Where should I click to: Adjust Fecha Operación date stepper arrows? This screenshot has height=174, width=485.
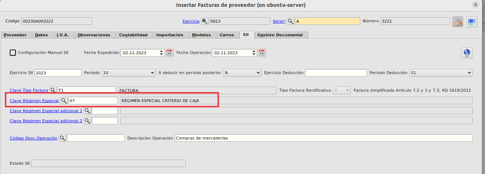click(254, 53)
